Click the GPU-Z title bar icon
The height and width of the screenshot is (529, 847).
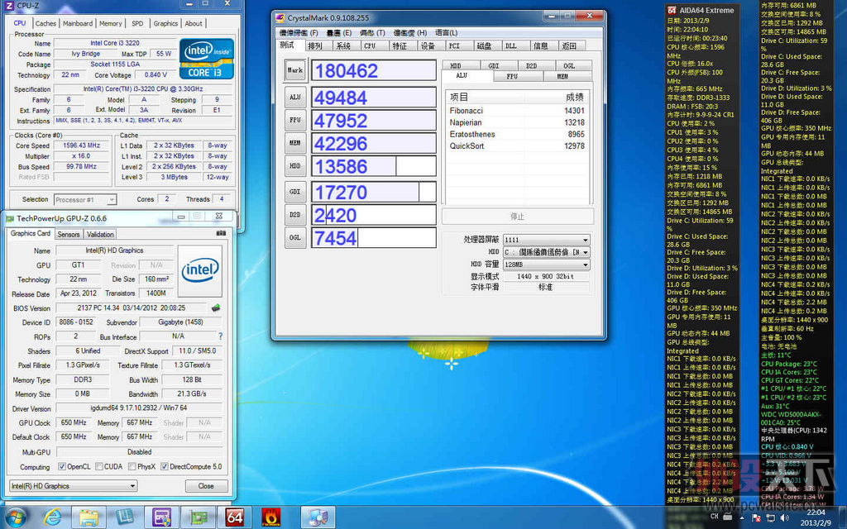click(9, 218)
